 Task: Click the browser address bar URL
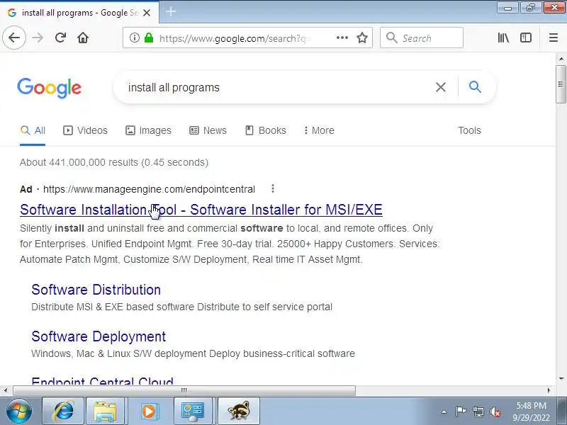tap(235, 38)
